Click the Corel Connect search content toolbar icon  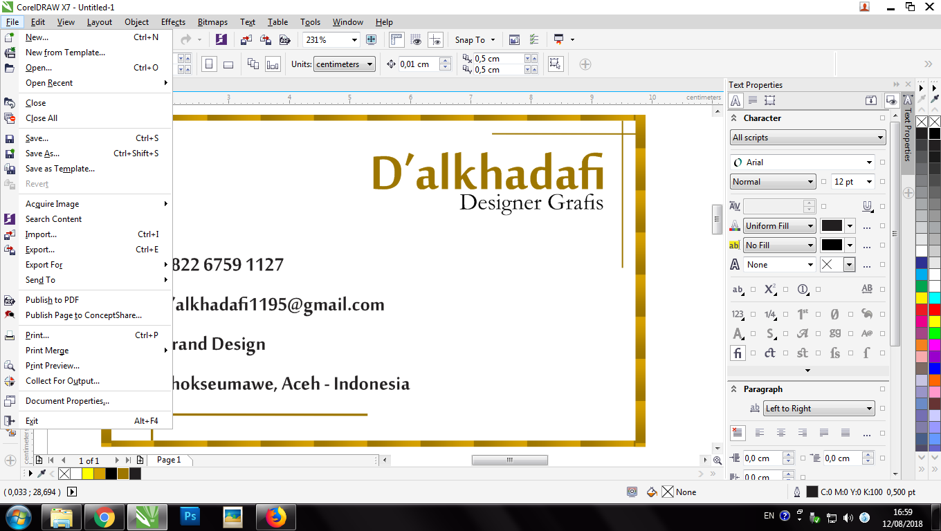click(x=221, y=40)
